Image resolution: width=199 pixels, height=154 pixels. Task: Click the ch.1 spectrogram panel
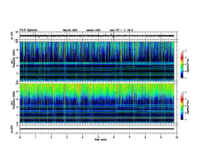97,61
